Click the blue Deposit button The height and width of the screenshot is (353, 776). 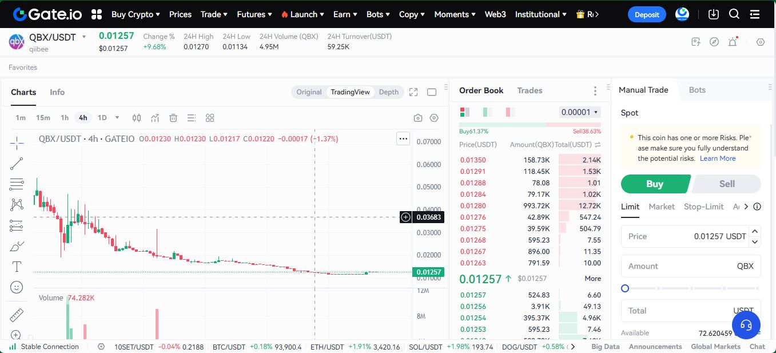pos(647,14)
